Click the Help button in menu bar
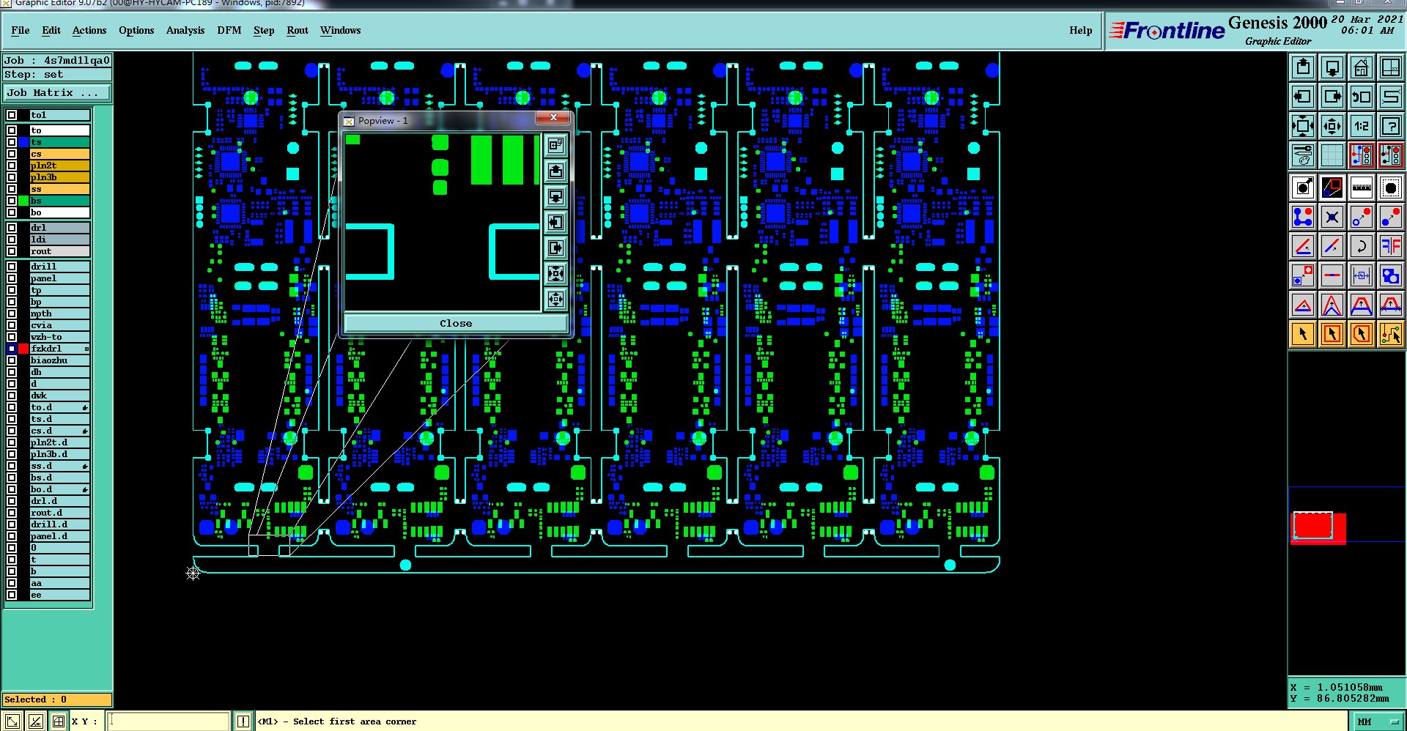The height and width of the screenshot is (731, 1407). click(x=1080, y=30)
